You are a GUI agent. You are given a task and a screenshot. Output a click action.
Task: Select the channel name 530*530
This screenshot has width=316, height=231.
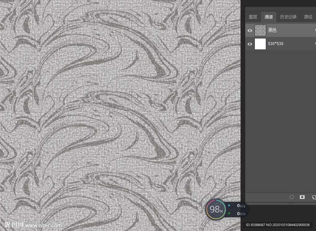pyautogui.click(x=276, y=44)
